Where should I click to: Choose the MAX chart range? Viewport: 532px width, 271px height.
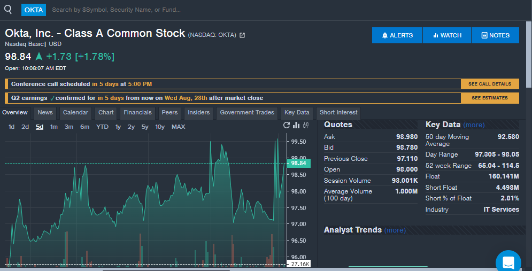tap(178, 127)
